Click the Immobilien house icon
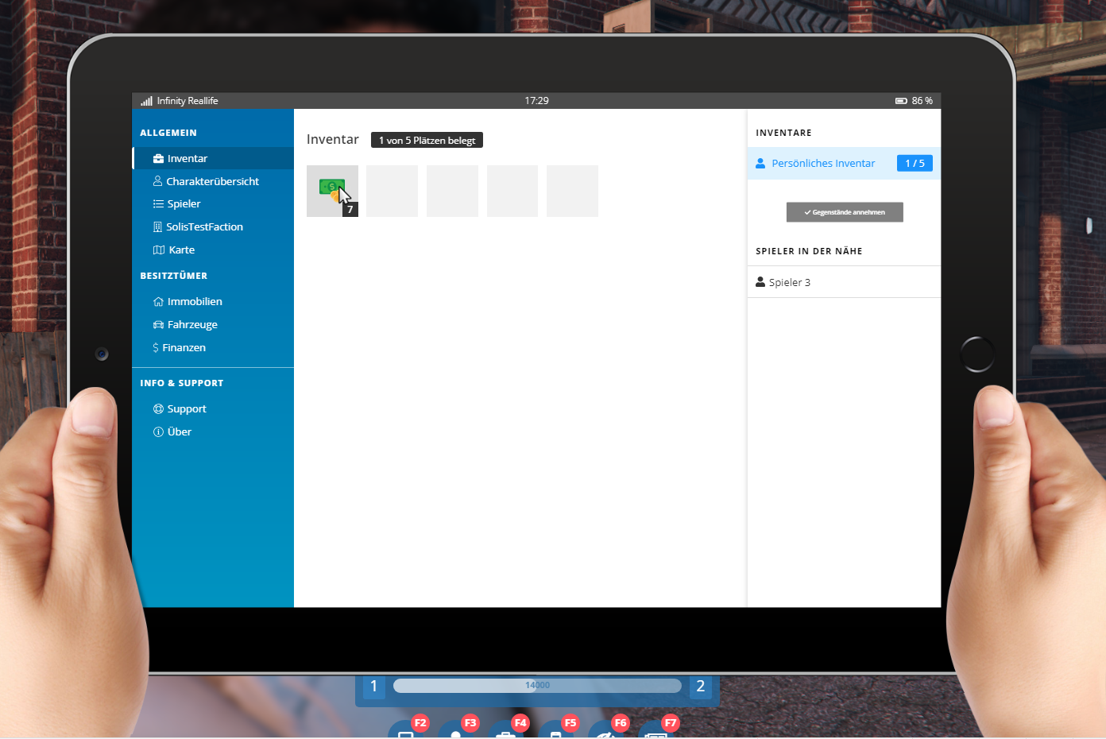 (x=158, y=302)
